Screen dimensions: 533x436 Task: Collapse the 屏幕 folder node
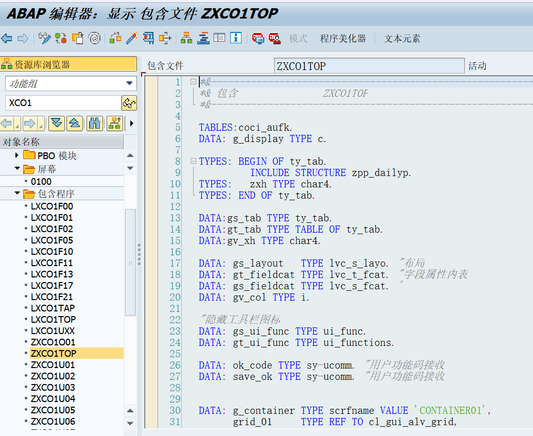click(17, 168)
